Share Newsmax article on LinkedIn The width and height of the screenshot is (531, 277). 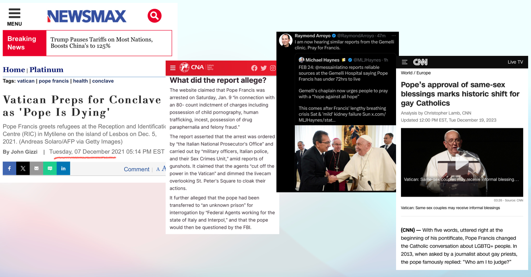tap(63, 168)
